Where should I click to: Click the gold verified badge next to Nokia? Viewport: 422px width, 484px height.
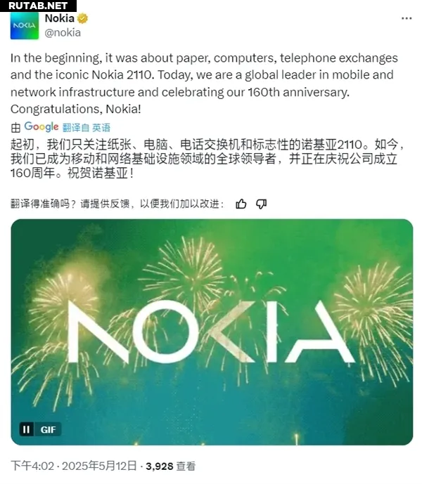coord(83,18)
